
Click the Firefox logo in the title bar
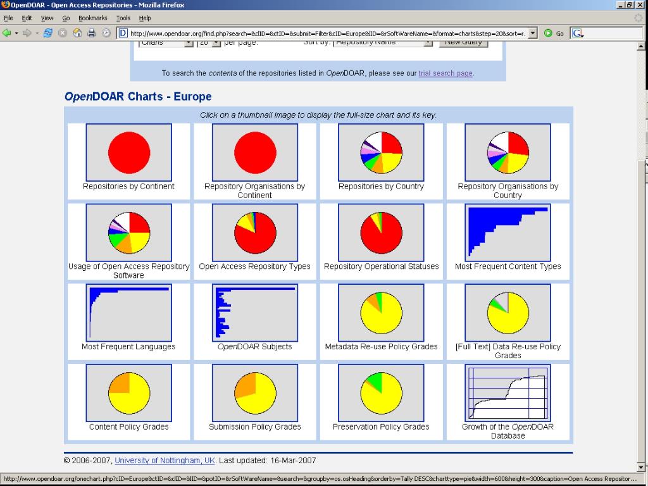(5, 5)
